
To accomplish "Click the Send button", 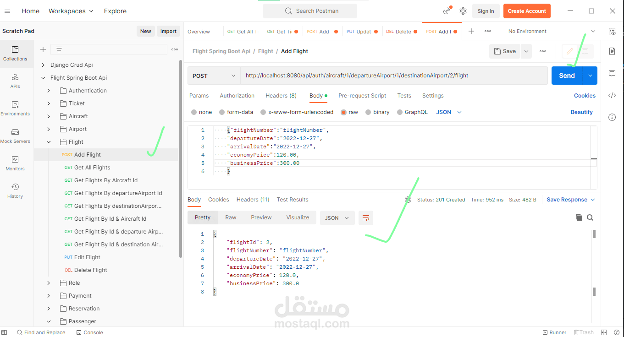I will [x=567, y=76].
